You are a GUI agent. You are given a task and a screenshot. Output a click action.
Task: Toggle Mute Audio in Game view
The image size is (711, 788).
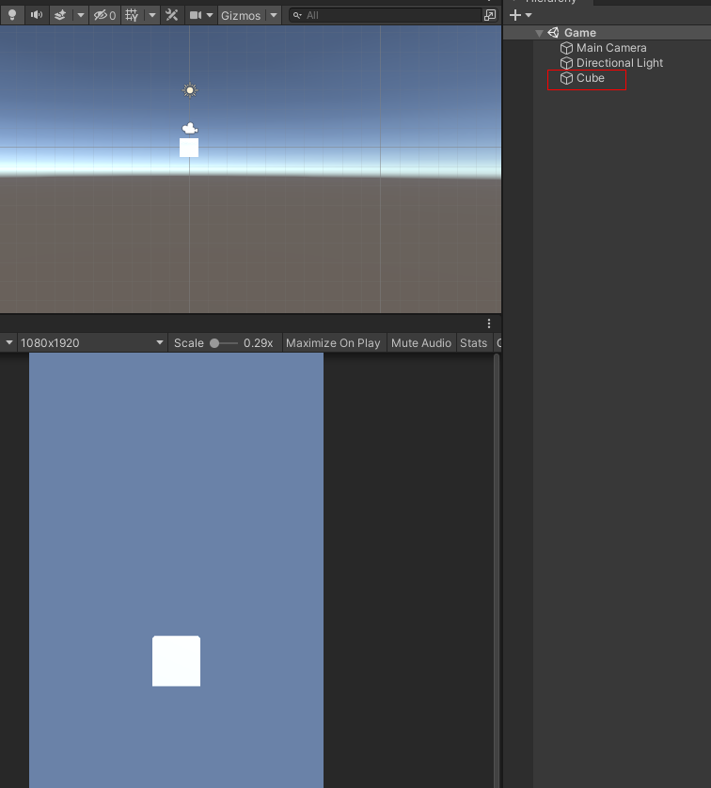(x=421, y=342)
